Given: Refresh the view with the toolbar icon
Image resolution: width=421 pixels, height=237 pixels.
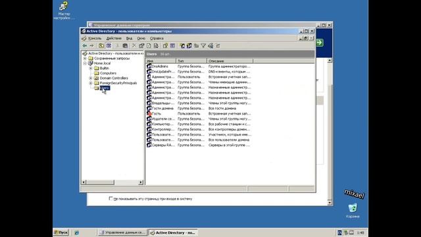Looking at the screenshot, I should (149, 45).
